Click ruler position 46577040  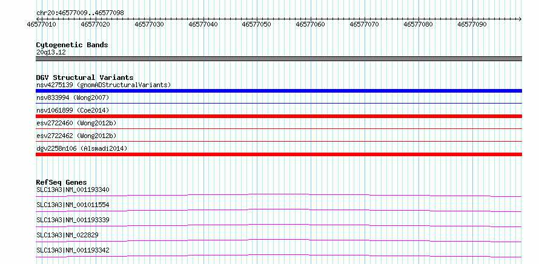[203, 24]
